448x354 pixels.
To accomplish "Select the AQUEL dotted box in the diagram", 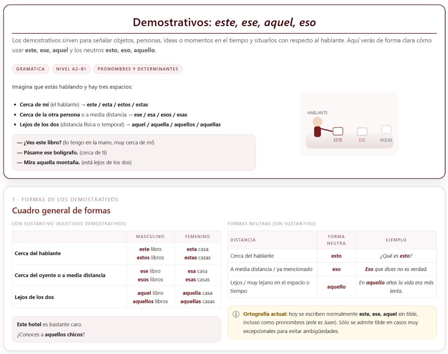I will coord(386,129).
